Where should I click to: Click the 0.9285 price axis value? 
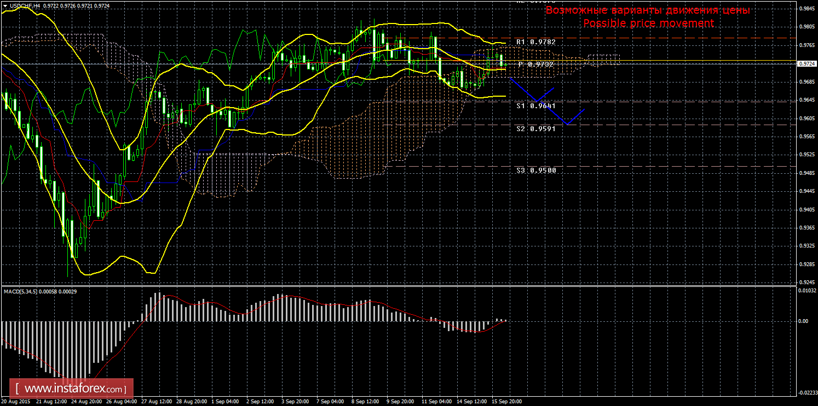click(806, 264)
